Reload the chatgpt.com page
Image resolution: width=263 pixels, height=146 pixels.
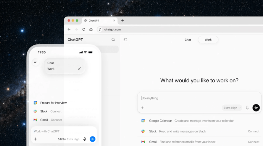point(83,29)
